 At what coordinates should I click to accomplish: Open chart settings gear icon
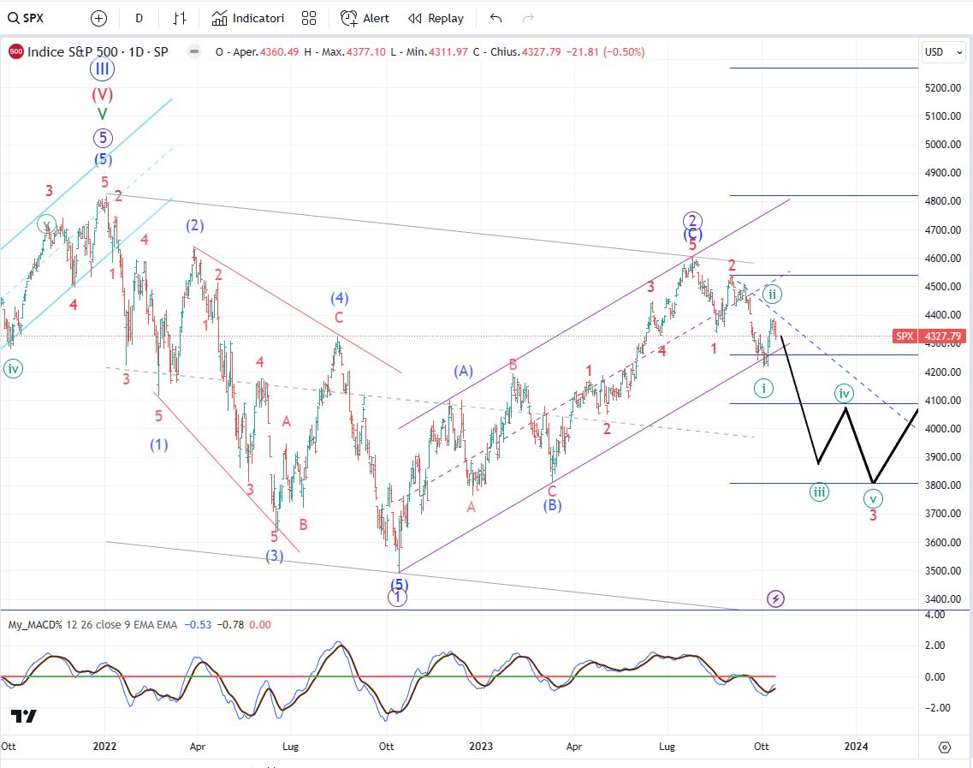tap(945, 747)
